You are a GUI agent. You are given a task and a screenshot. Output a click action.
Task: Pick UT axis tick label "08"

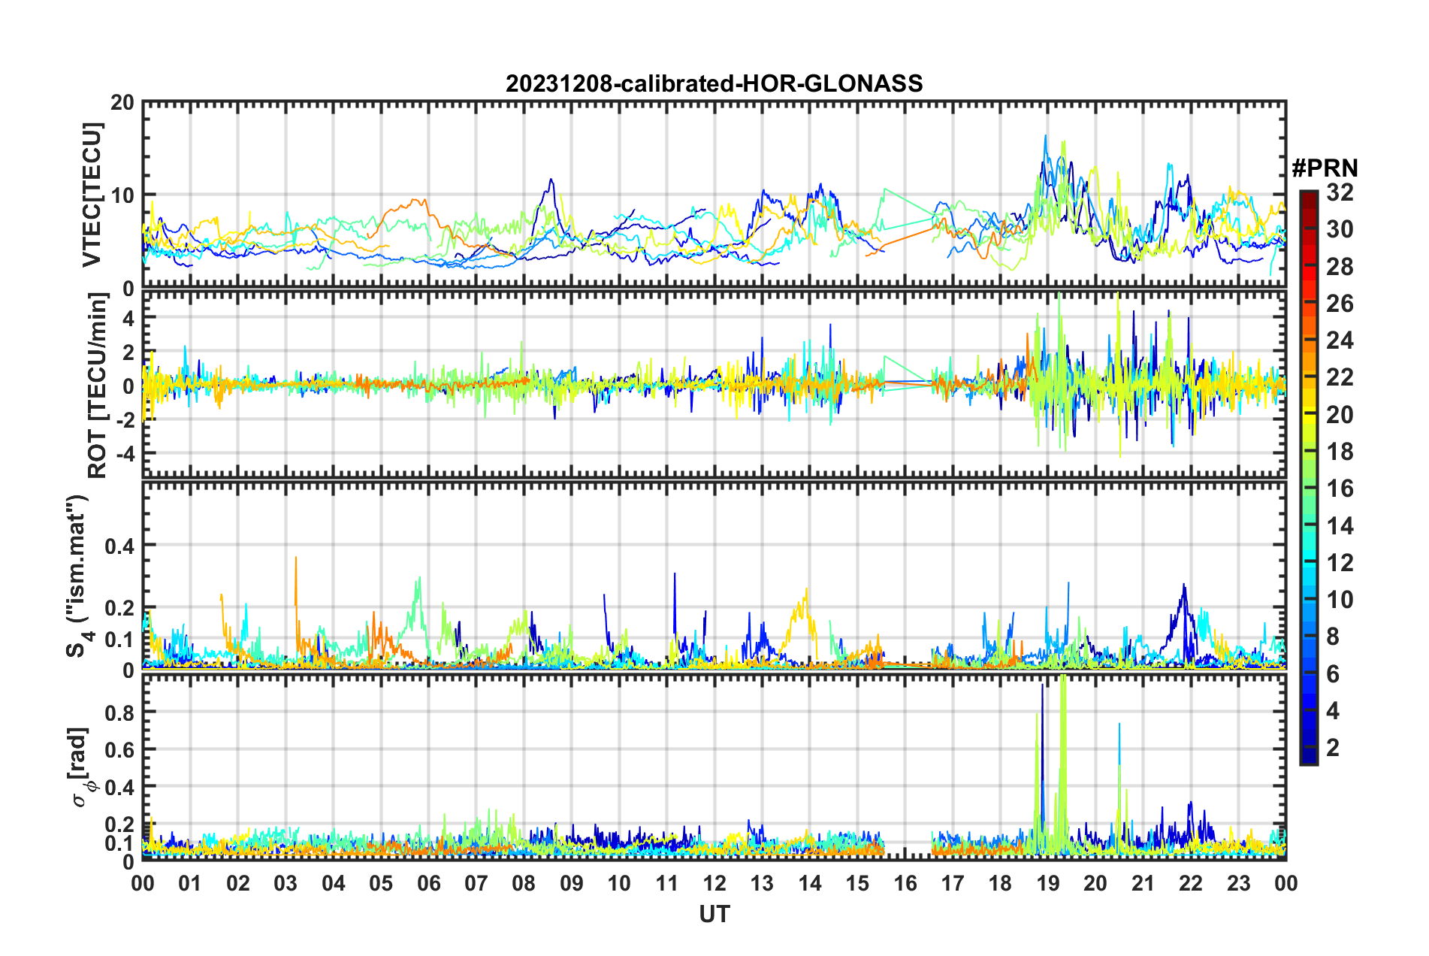524,883
